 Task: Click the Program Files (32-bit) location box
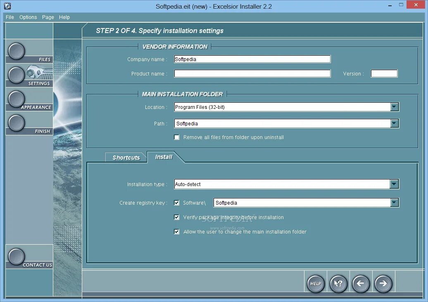282,107
